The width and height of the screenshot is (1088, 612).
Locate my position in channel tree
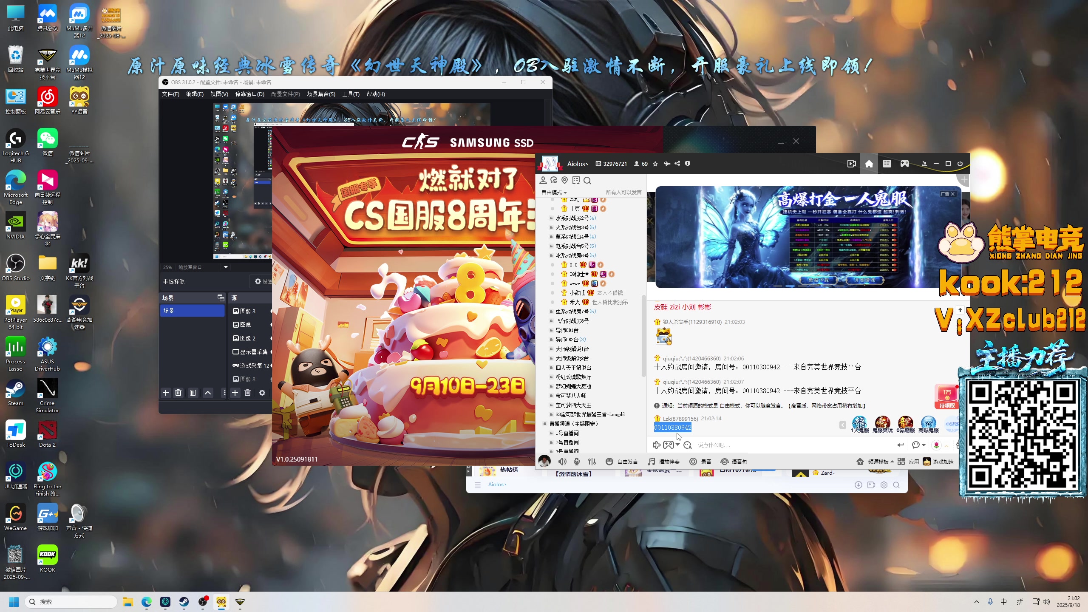pyautogui.click(x=564, y=181)
